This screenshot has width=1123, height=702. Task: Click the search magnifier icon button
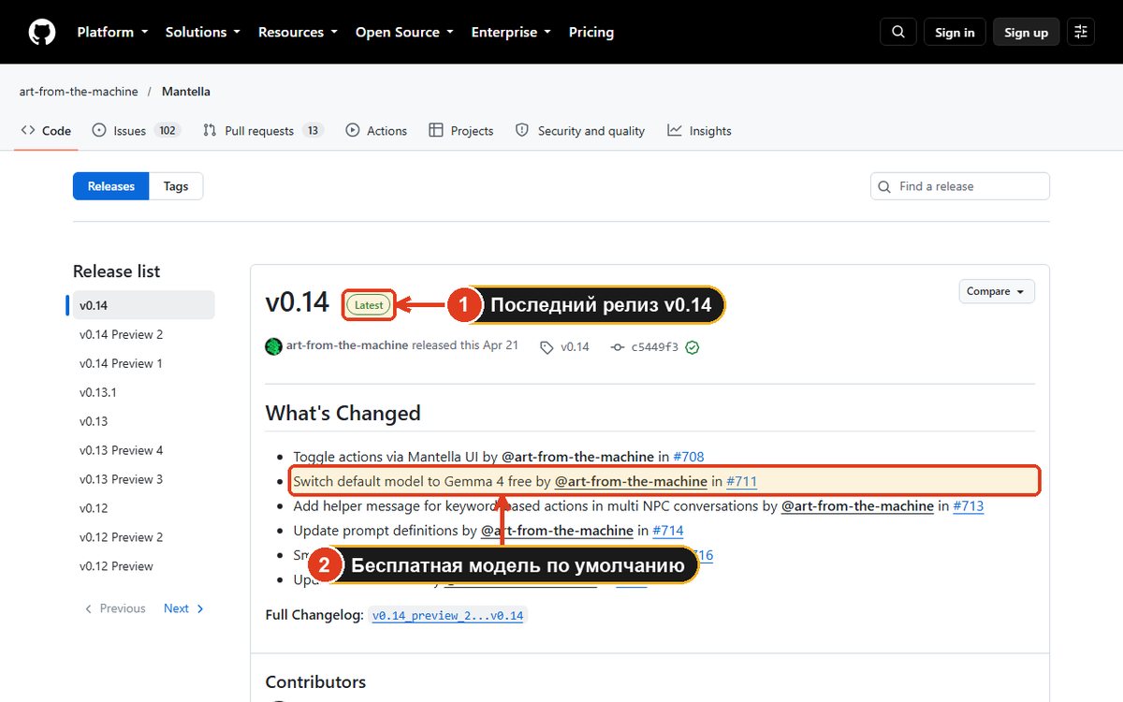point(898,32)
